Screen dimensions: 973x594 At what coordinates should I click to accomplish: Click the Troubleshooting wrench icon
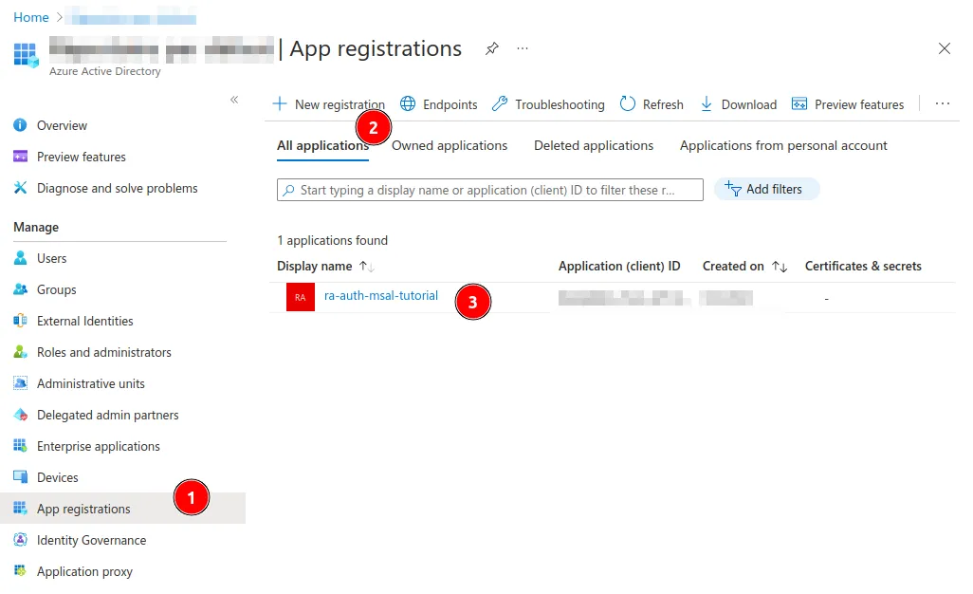500,104
